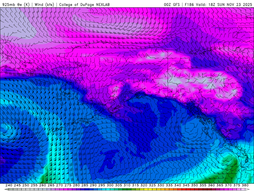Click the 370 value on the color scale
Viewport: 254px width, 191px height.
[228, 185]
